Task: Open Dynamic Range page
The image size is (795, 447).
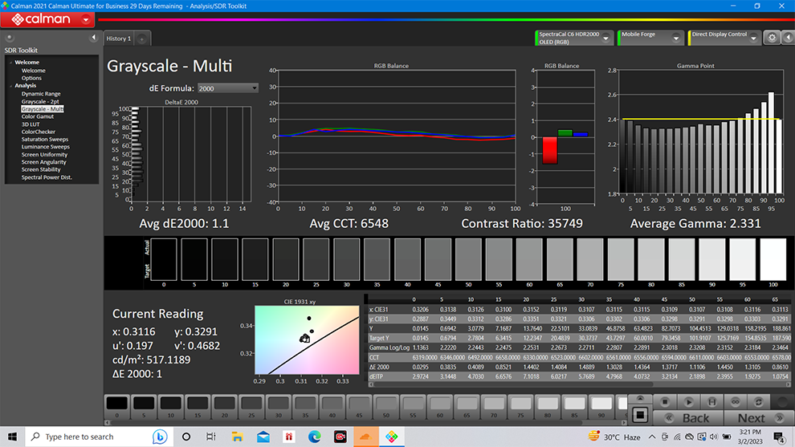Action: tap(41, 94)
